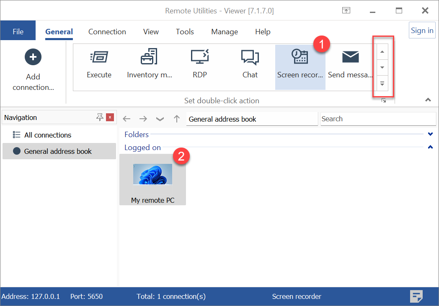
Task: Choose the Inventory manager icon
Action: coord(149,57)
